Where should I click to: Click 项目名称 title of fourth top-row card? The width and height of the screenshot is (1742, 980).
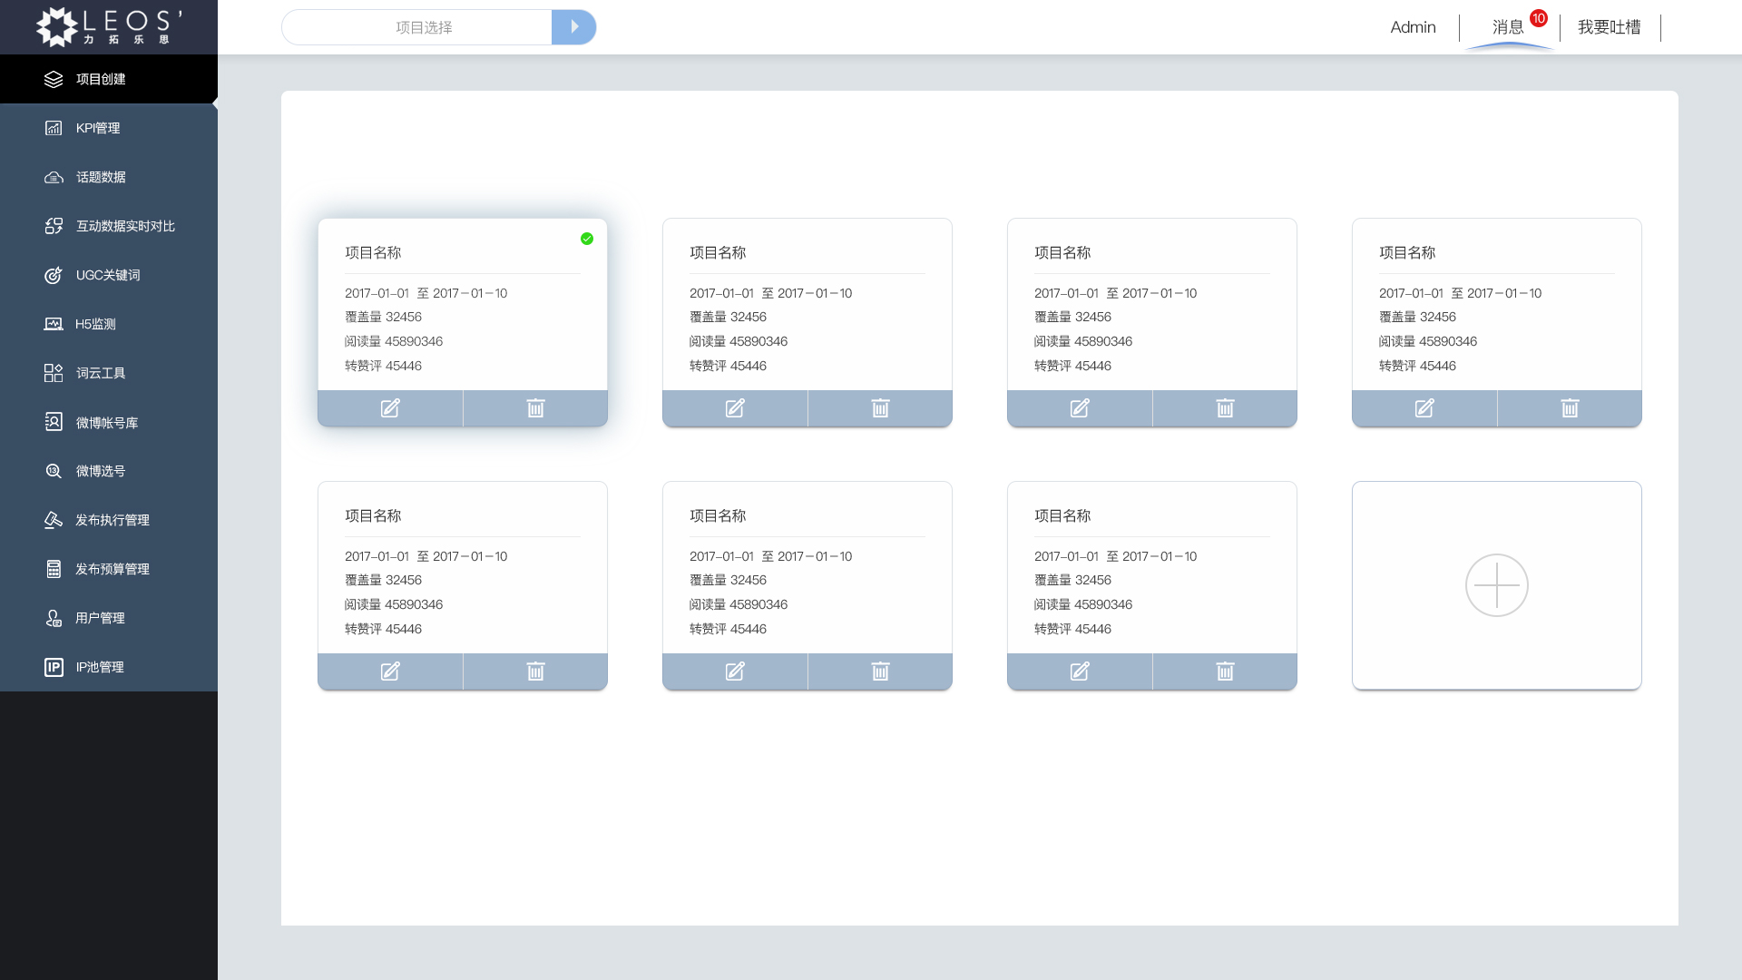click(1407, 252)
